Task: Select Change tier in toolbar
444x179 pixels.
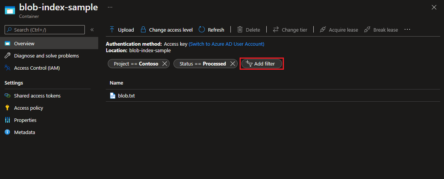Action: click(x=290, y=30)
